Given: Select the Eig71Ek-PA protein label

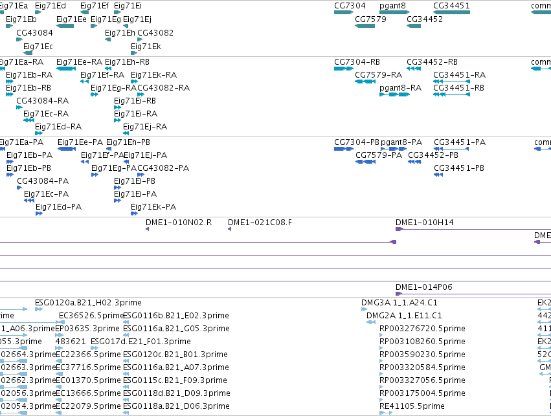Looking at the screenshot, I should point(153,207).
